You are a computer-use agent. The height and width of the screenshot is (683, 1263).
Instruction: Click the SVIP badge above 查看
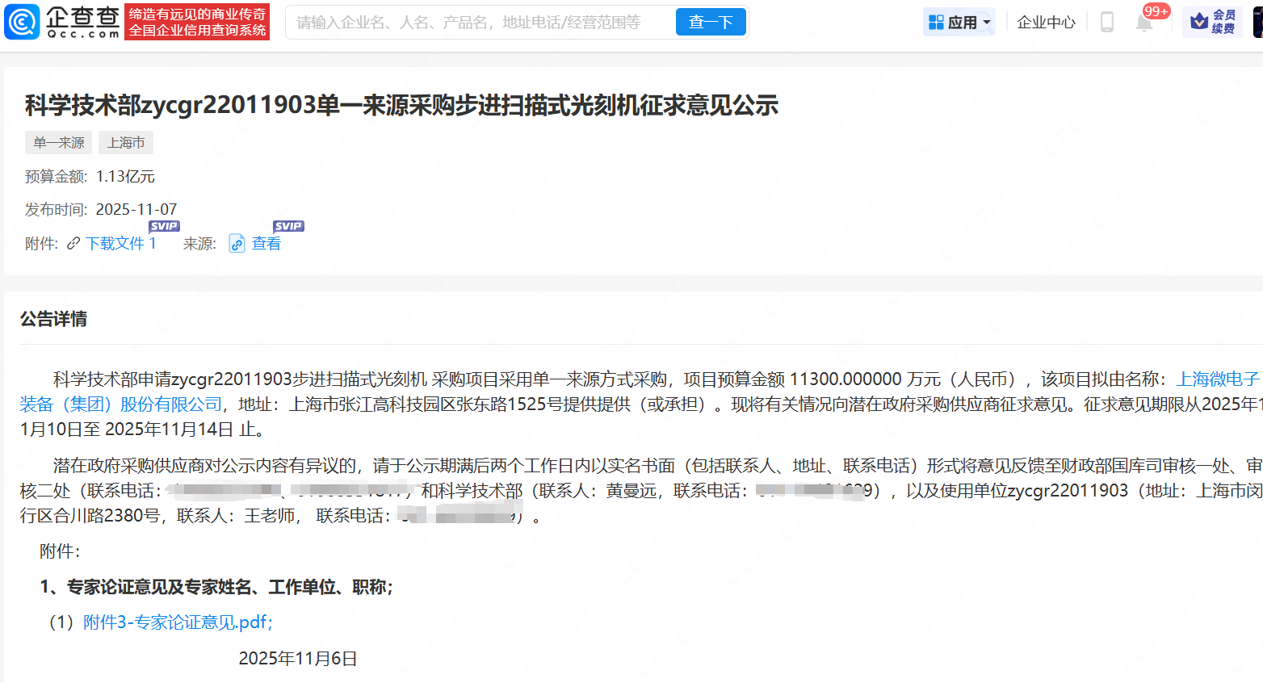[x=288, y=226]
